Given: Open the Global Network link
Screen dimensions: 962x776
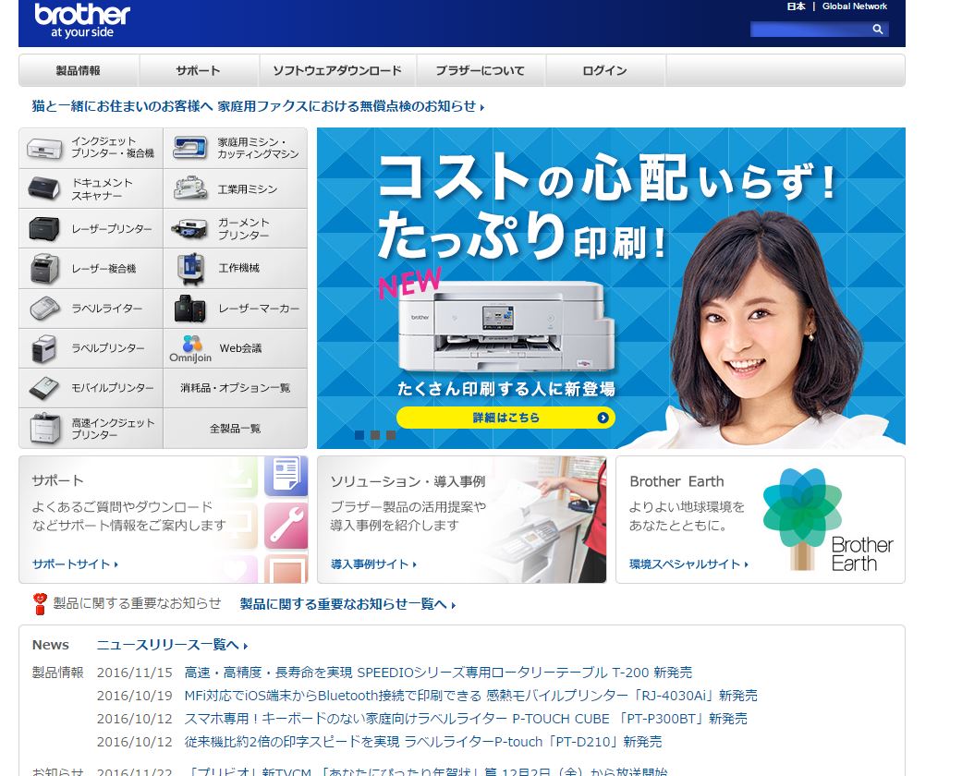Looking at the screenshot, I should click(x=854, y=6).
